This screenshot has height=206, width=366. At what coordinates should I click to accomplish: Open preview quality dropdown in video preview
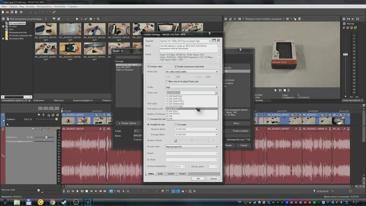click(284, 19)
